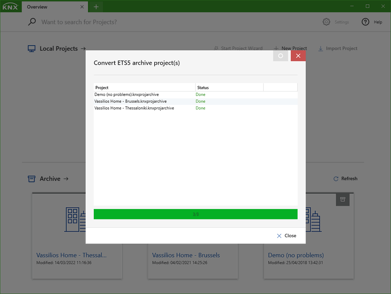The height and width of the screenshot is (294, 391).
Task: Start Project Wizard
Action: click(x=241, y=48)
